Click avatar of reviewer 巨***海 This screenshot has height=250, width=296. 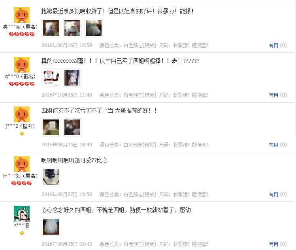point(22,164)
